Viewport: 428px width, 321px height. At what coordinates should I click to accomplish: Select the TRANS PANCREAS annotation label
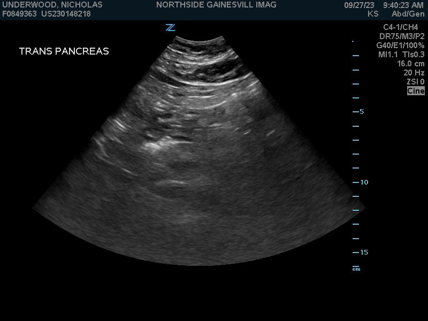64,51
